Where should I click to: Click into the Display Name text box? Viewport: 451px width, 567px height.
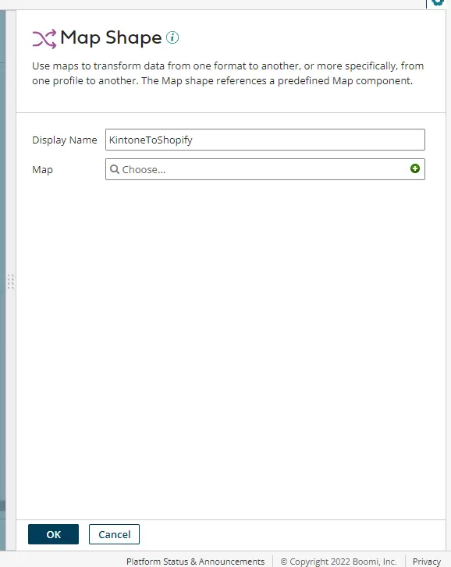tap(265, 140)
